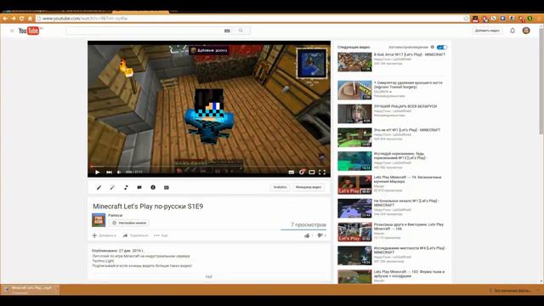Open subtitles CC editor icon below player
This screenshot has width=544, height=306.
[x=167, y=187]
